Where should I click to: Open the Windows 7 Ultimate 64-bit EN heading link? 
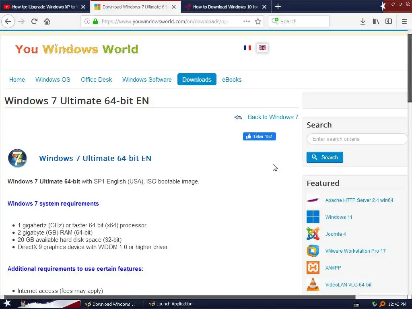pyautogui.click(x=95, y=158)
